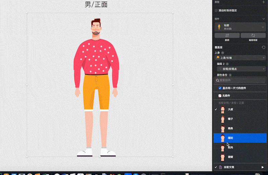
Task: Choose the 硬朗 hairstyle option
Action: tap(240, 157)
